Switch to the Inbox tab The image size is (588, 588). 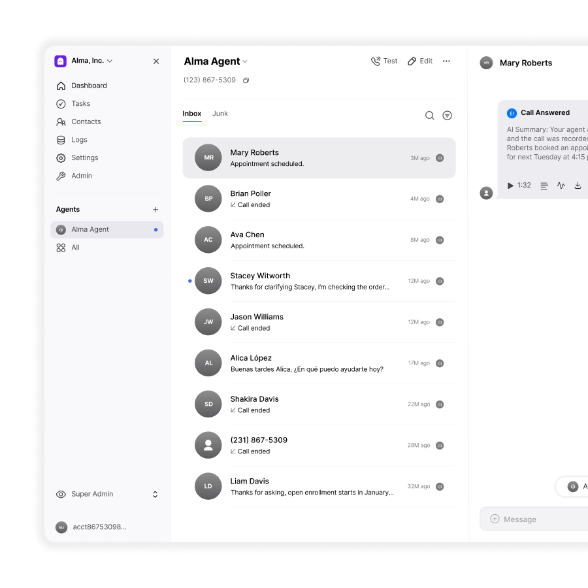click(x=192, y=114)
